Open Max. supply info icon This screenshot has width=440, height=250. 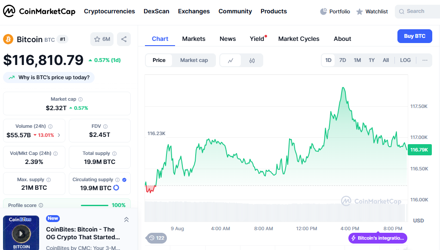[x=49, y=180]
